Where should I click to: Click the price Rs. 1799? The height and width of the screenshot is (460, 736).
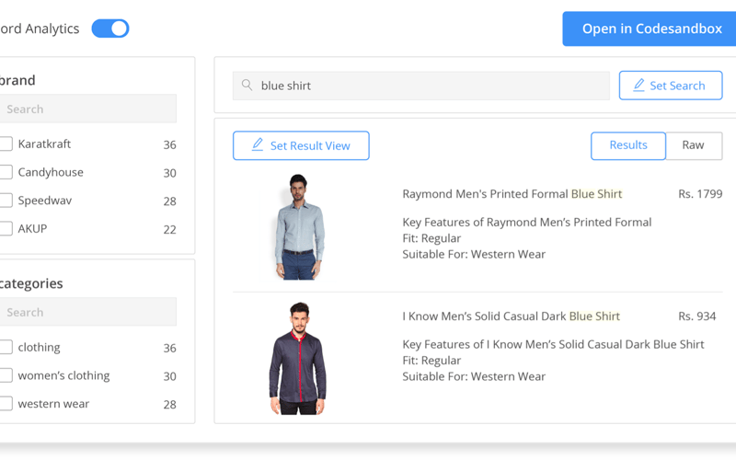[700, 194]
